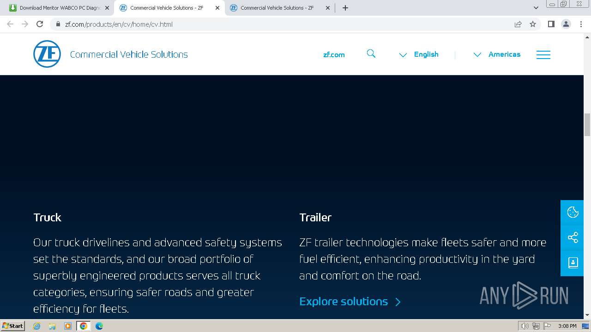Select the Trailer heading
The height and width of the screenshot is (332, 591).
tap(315, 217)
